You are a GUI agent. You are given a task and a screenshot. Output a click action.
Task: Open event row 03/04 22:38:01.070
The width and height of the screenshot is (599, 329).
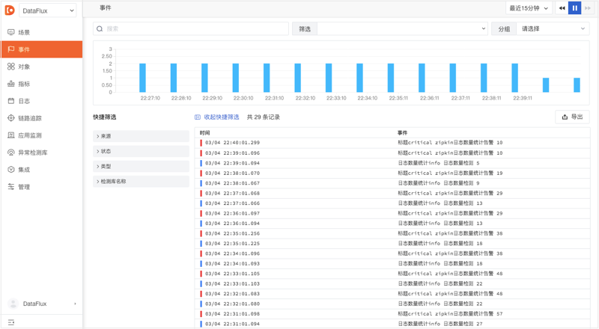392,173
